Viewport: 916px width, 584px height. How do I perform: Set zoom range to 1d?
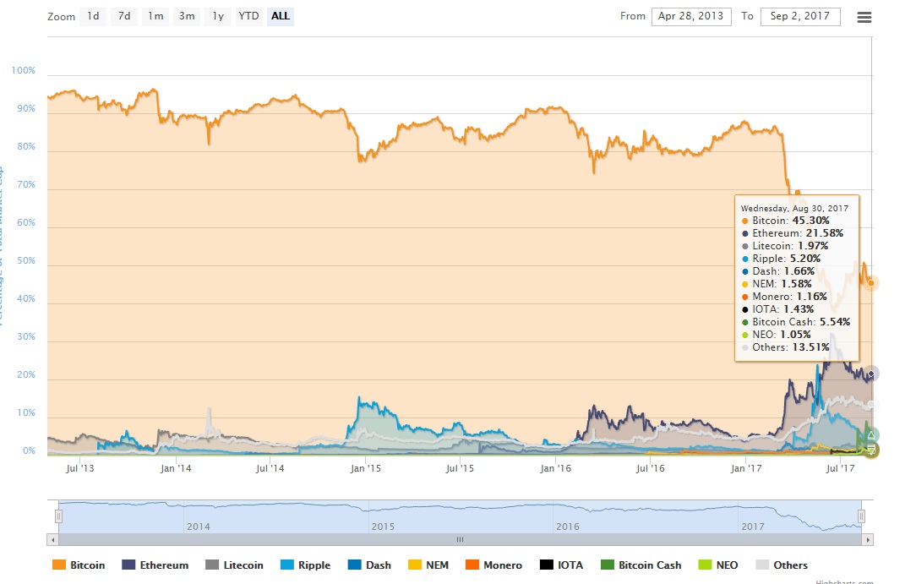click(x=93, y=16)
